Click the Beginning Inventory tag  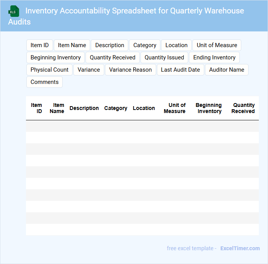coord(56,57)
